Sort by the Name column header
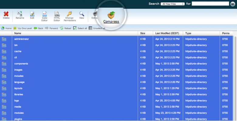 tap(18, 33)
